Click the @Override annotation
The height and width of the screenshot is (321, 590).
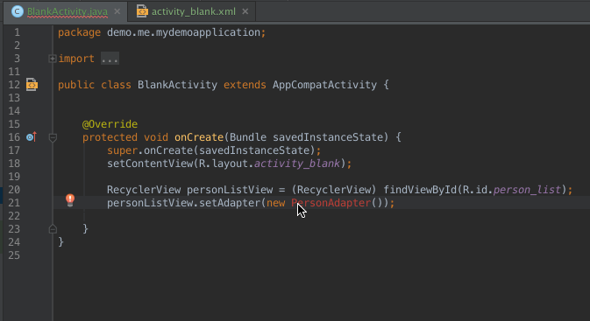pos(110,124)
